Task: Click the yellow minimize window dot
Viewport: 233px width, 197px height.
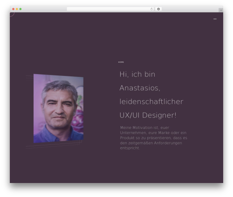Action: (17, 9)
